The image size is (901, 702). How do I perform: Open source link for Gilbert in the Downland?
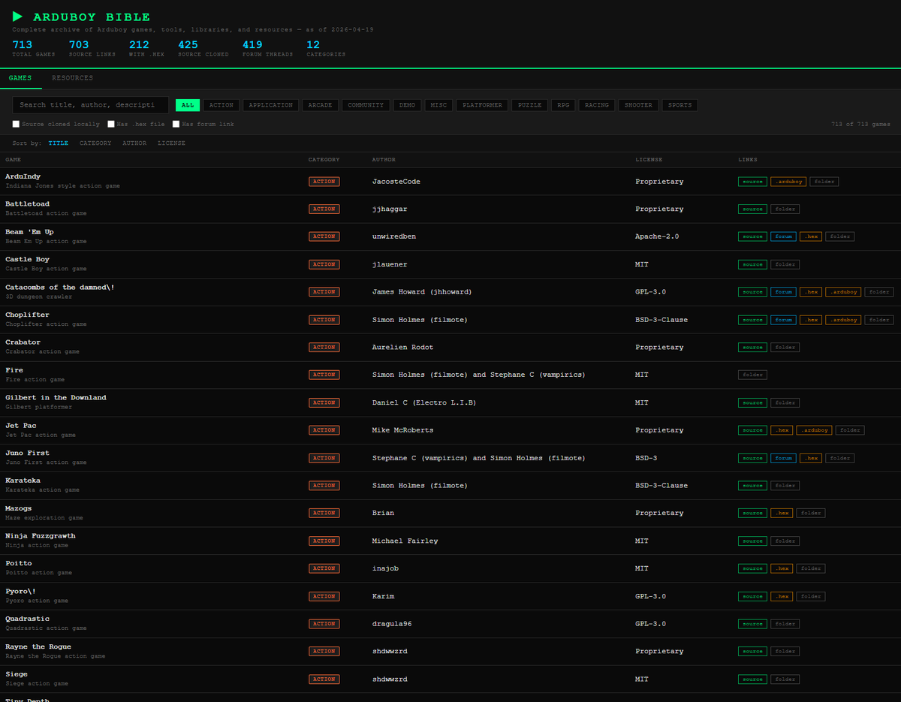click(752, 402)
